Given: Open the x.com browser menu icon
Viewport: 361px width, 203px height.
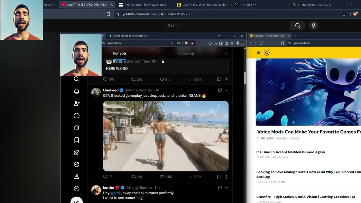Looking at the screenshot, I should (x=243, y=43).
